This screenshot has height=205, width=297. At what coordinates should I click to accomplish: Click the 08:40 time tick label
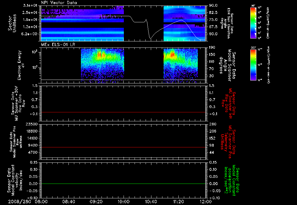69,202
